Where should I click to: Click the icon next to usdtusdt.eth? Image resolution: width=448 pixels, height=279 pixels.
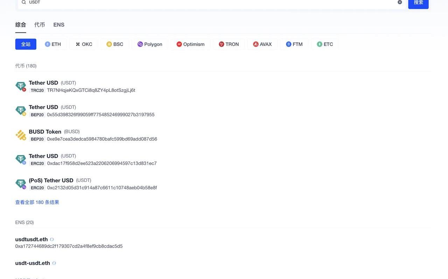click(52, 240)
